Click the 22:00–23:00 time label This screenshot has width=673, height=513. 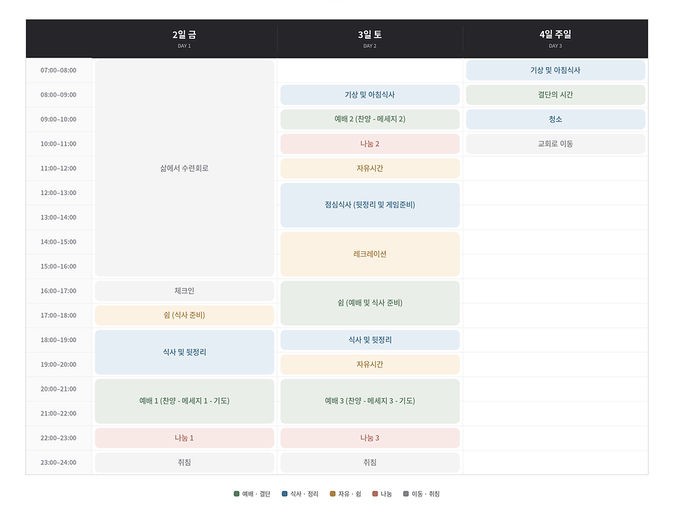pyautogui.click(x=58, y=438)
